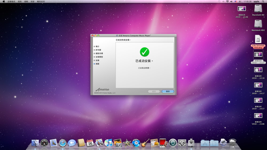
Task: Open Spotlight search in menu bar
Action: click(263, 1)
